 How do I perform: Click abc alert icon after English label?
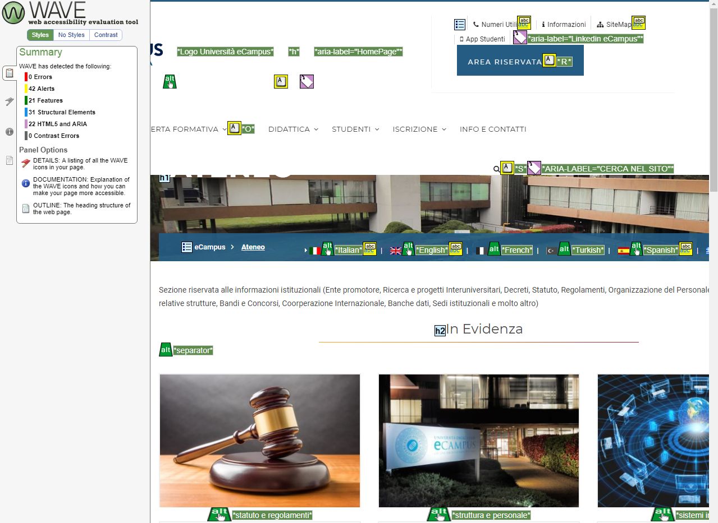click(455, 249)
